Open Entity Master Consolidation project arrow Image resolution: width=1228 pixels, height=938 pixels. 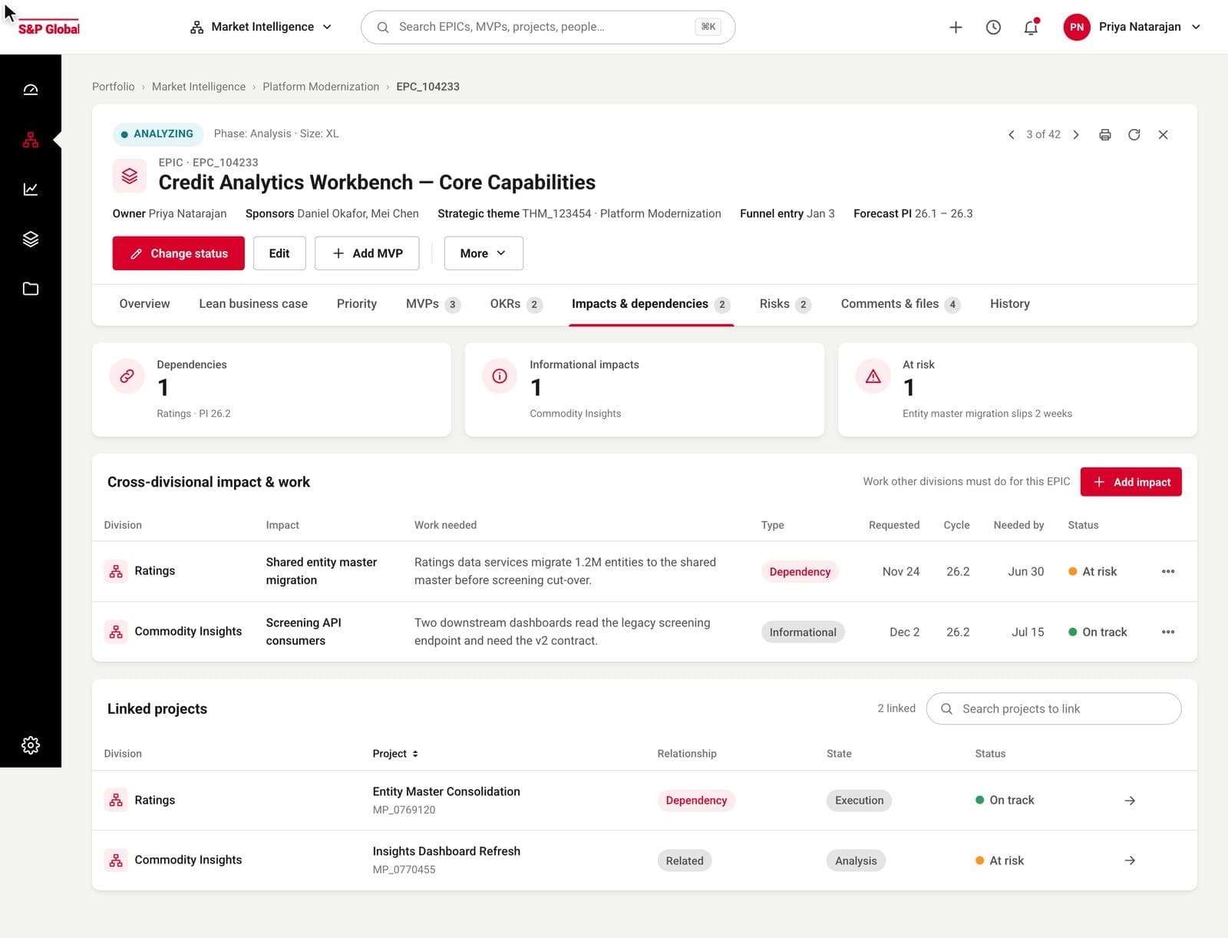[1130, 800]
